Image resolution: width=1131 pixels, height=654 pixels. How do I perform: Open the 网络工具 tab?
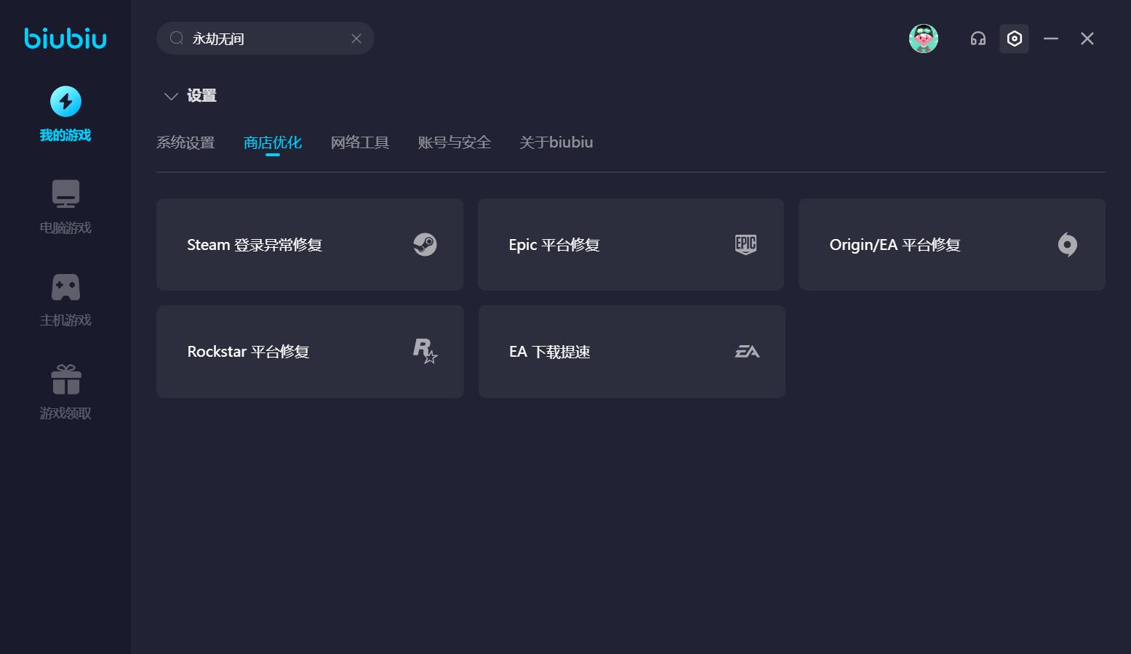(360, 142)
